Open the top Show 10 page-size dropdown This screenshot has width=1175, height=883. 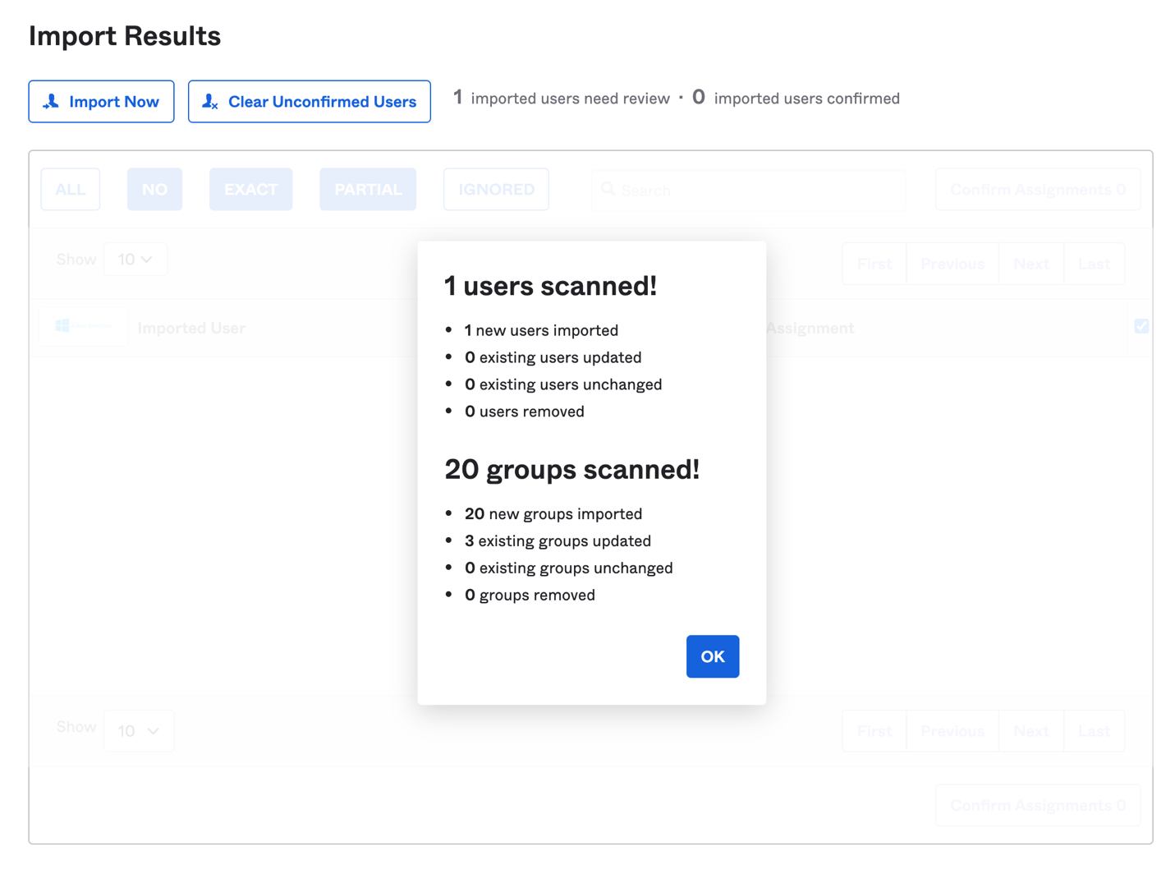135,259
